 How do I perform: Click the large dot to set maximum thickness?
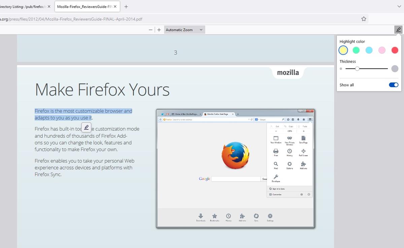pos(394,68)
